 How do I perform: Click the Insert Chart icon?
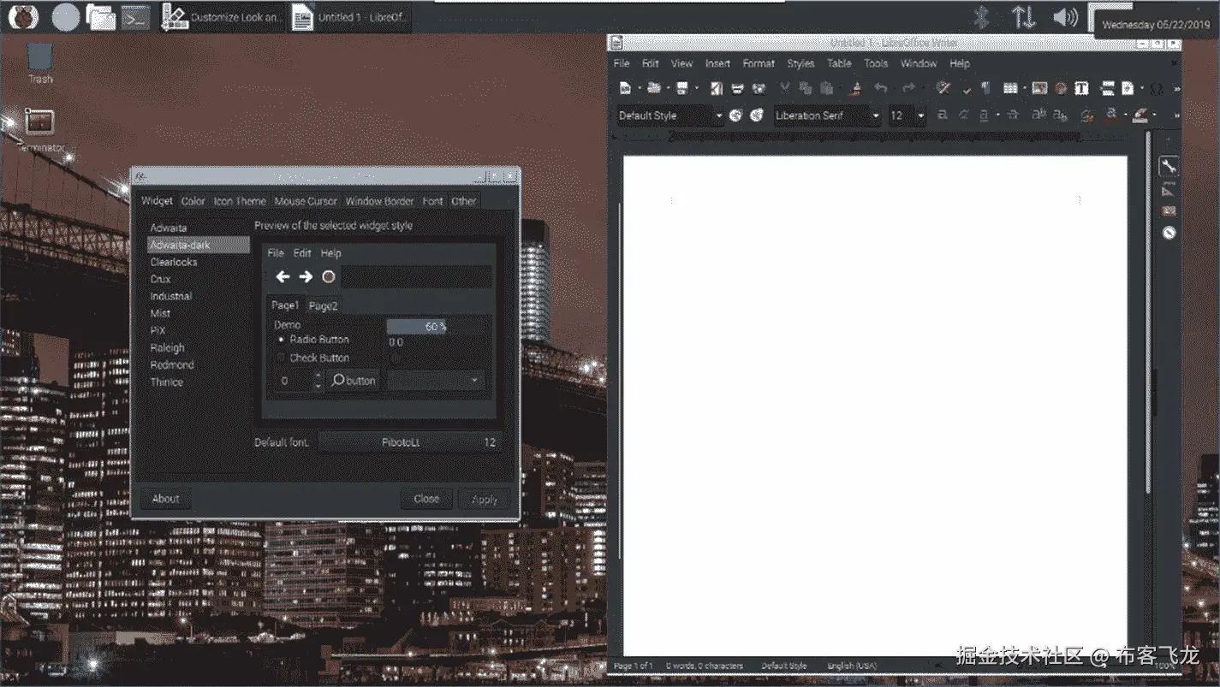pos(1061,88)
